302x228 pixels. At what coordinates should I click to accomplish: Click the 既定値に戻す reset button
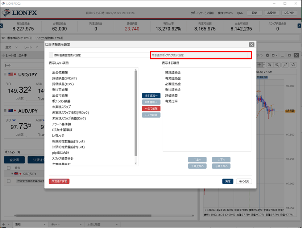[x=59, y=181]
